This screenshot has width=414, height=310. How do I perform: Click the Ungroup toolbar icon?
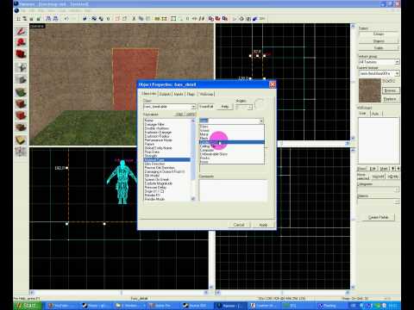(101, 19)
